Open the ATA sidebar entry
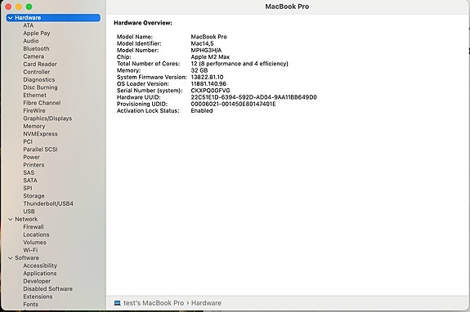Screen dimensions: 470x312 28,25
